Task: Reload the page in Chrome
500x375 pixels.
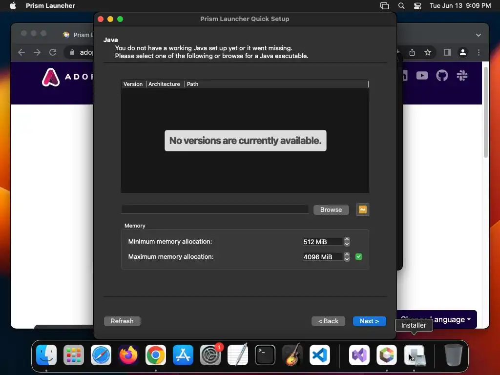Action: tap(53, 52)
